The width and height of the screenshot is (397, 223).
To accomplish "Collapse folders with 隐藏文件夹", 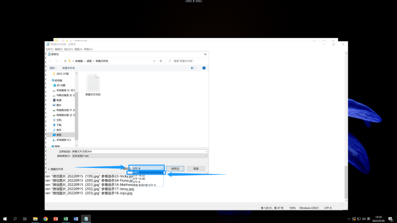I will [x=56, y=169].
